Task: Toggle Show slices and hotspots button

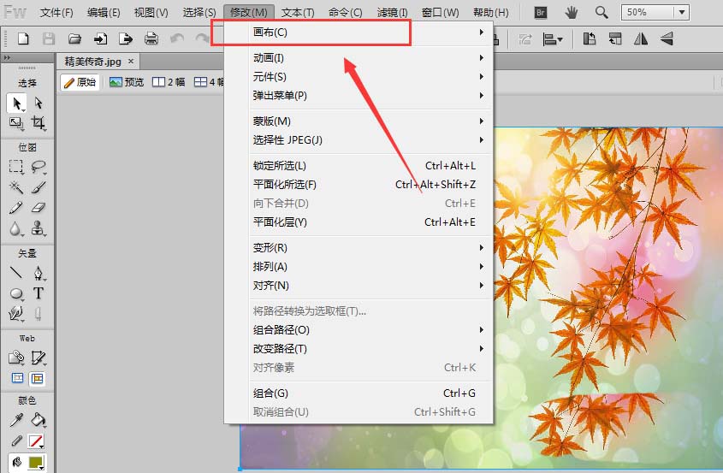Action: tap(38, 379)
